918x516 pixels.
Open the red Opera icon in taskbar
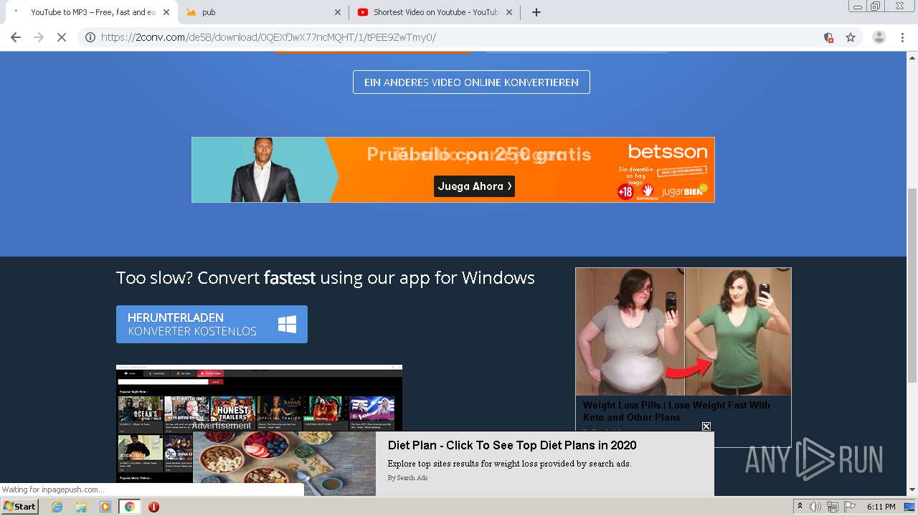(153, 507)
